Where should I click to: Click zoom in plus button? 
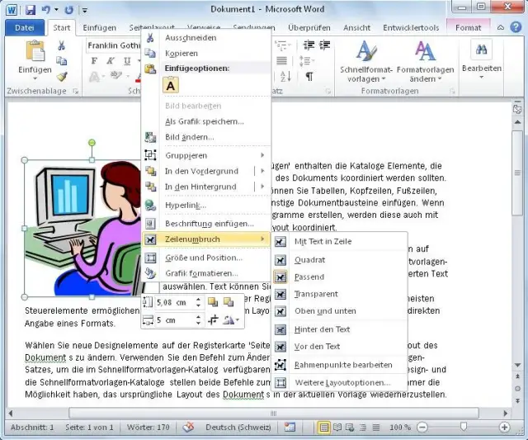coord(504,428)
